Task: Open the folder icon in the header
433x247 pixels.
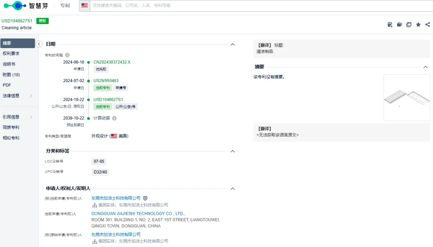Action: [x=399, y=24]
